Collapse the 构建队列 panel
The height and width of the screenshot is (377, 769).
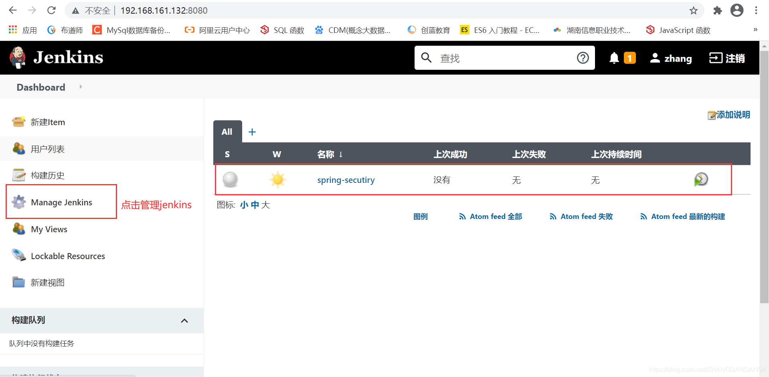[x=184, y=320]
